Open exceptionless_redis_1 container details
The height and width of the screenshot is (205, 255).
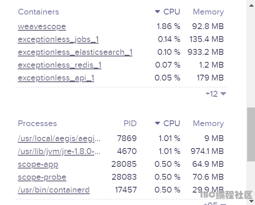(x=60, y=65)
